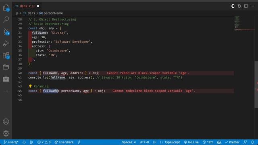Open the Run and Debug view
Image resolution: width=258 pixels, height=145 pixels.
click(x=6, y=43)
